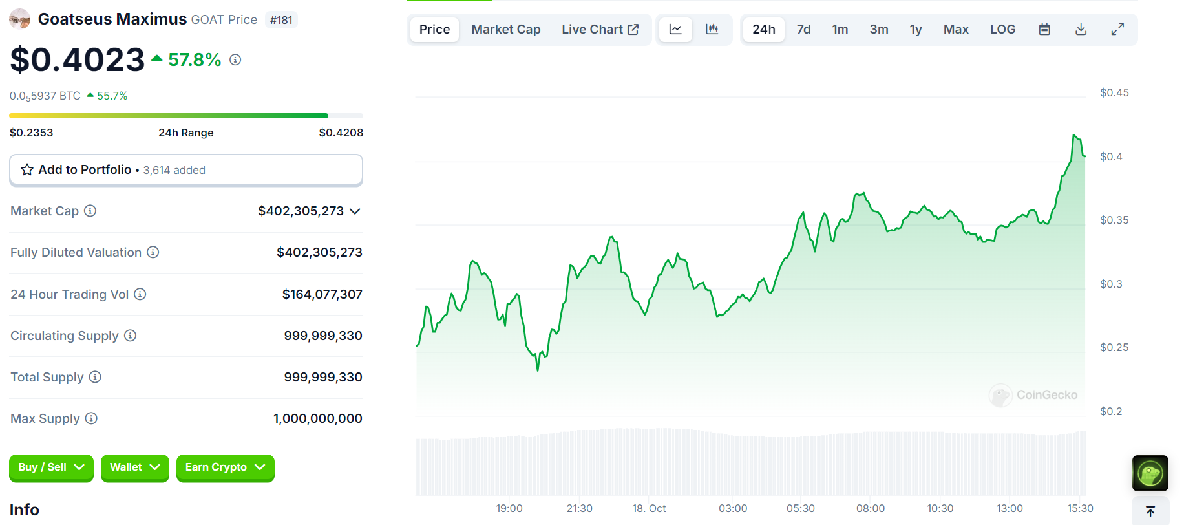Switch to candlestick chart view icon

coord(712,29)
